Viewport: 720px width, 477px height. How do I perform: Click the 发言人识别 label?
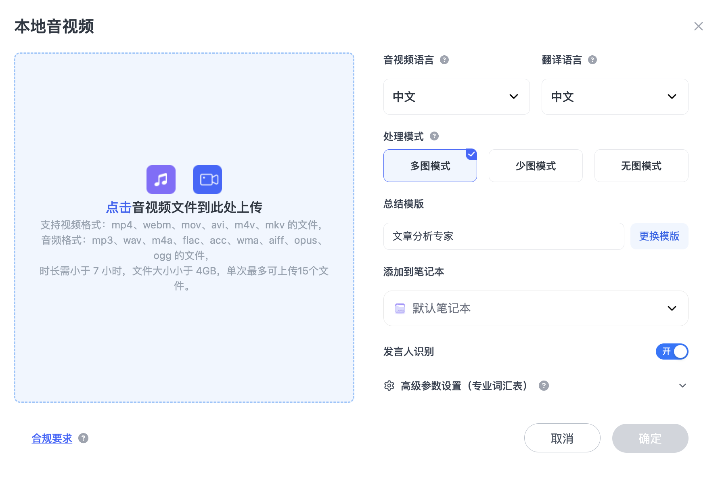click(x=408, y=351)
